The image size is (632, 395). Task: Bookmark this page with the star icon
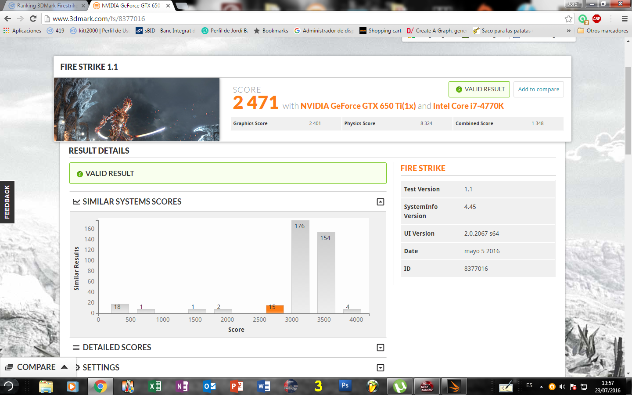coord(568,18)
